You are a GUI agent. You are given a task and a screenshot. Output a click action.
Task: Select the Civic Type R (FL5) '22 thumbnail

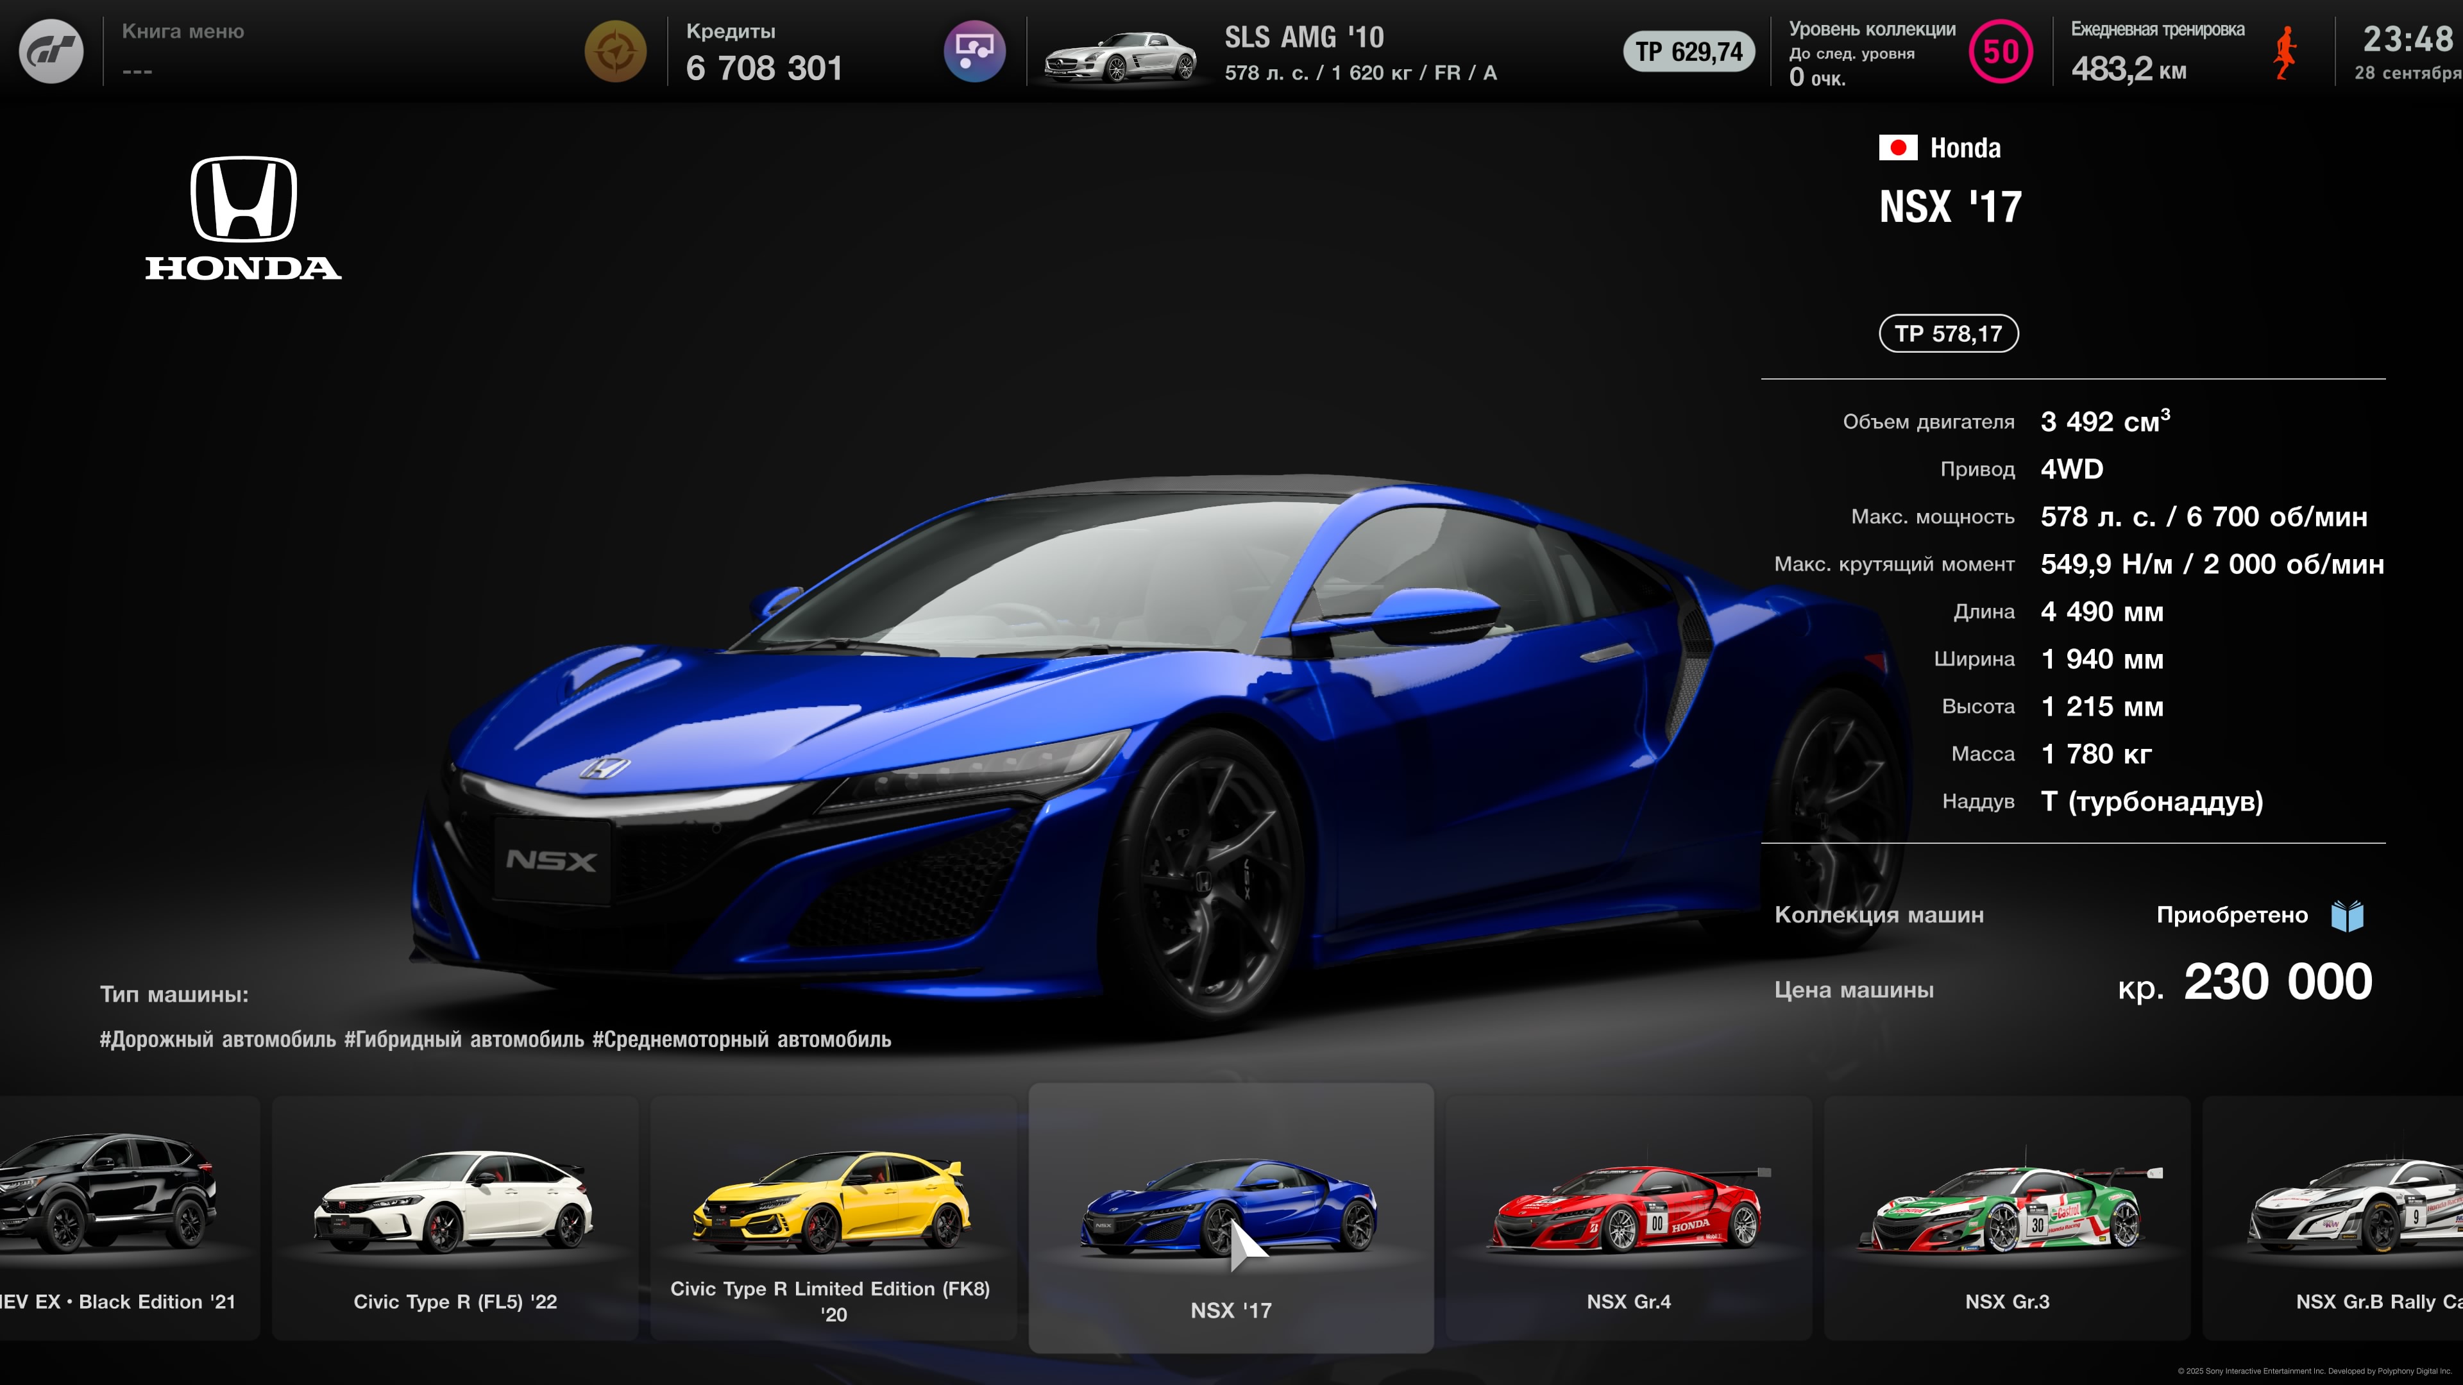click(x=455, y=1218)
